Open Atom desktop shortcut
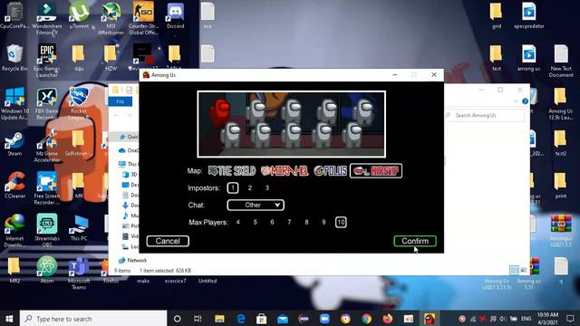This screenshot has width=580, height=326. 46,270
